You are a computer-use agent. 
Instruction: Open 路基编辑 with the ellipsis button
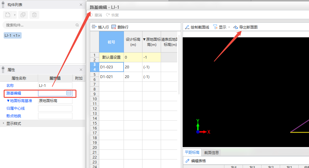[x=69, y=93]
